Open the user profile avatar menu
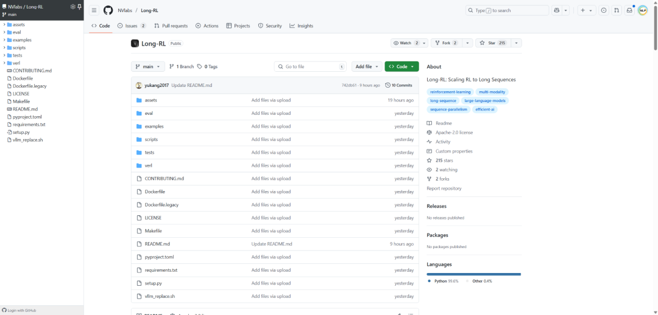This screenshot has width=658, height=315. coord(643,10)
